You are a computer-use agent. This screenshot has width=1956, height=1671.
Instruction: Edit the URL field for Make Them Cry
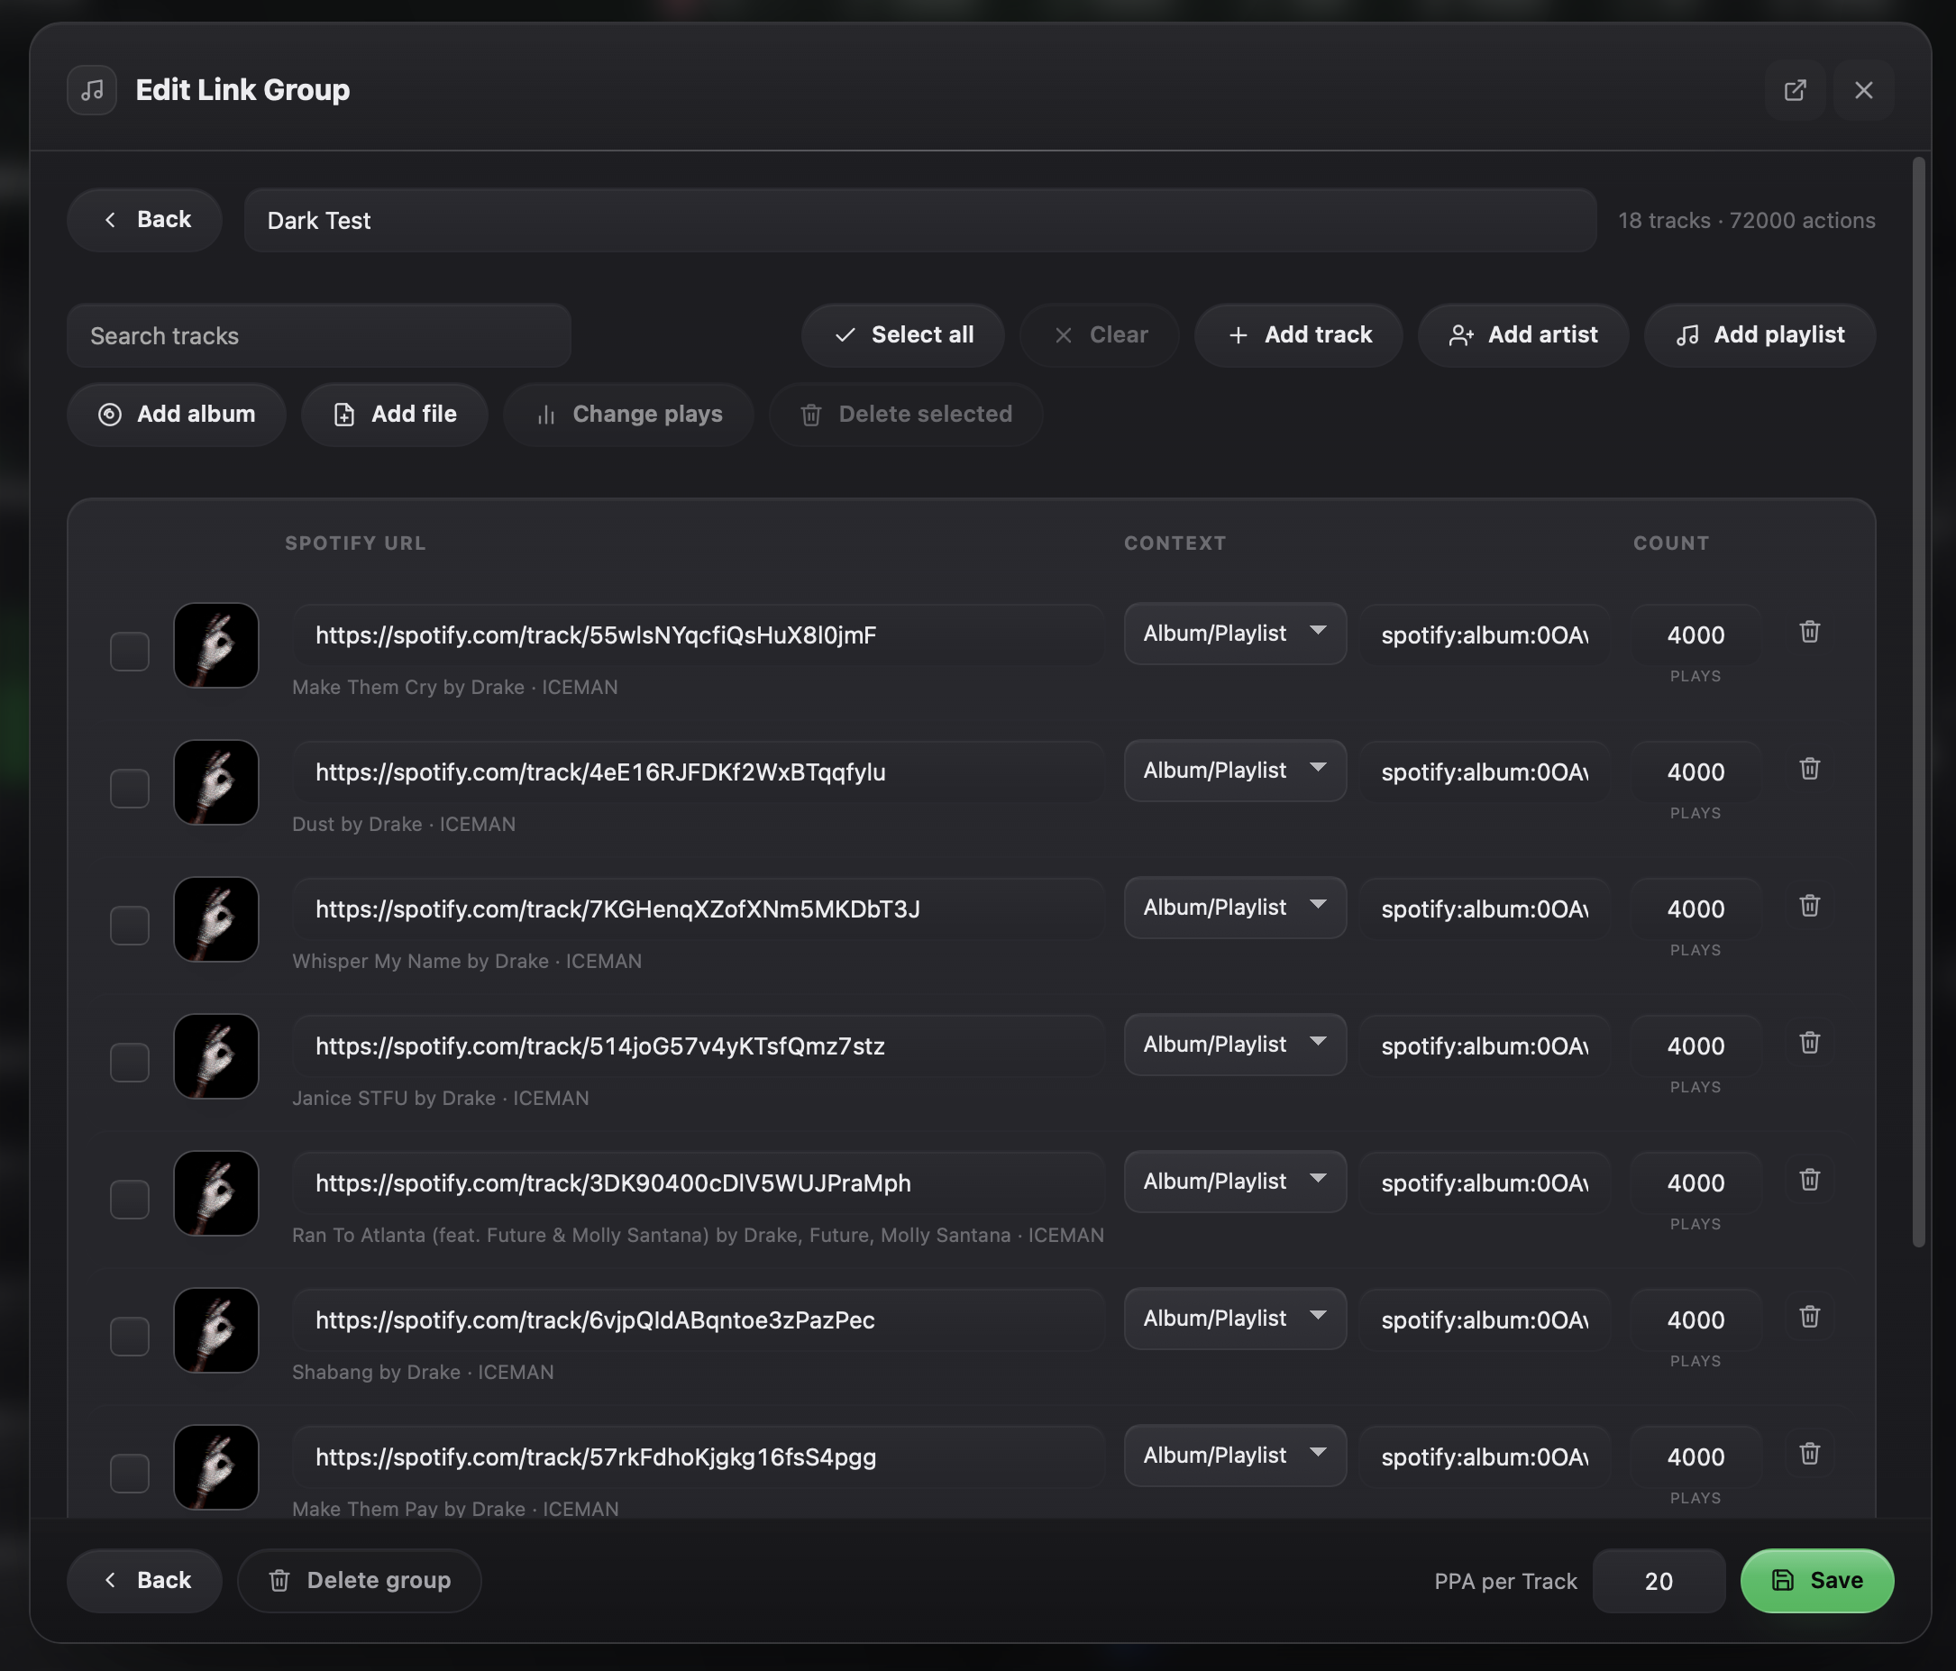(698, 635)
